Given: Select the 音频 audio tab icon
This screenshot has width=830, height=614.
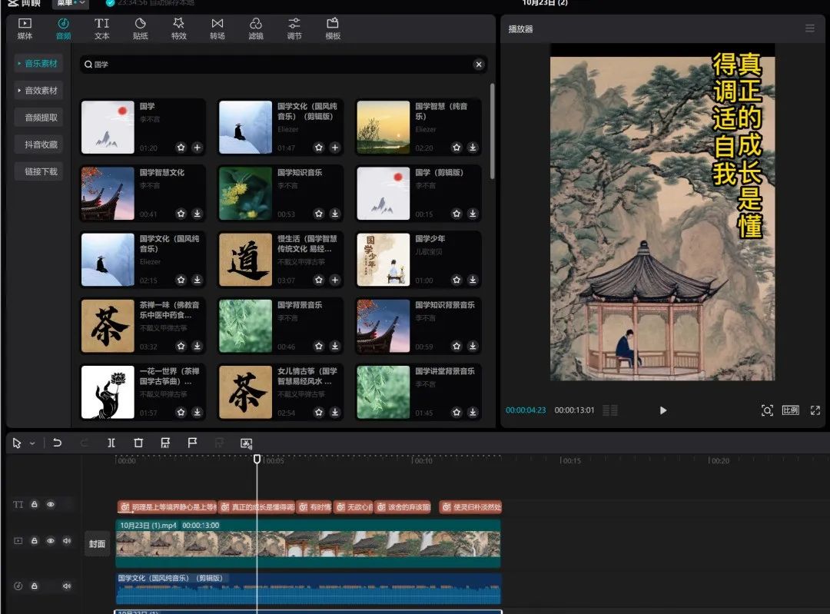Looking at the screenshot, I should click(63, 28).
